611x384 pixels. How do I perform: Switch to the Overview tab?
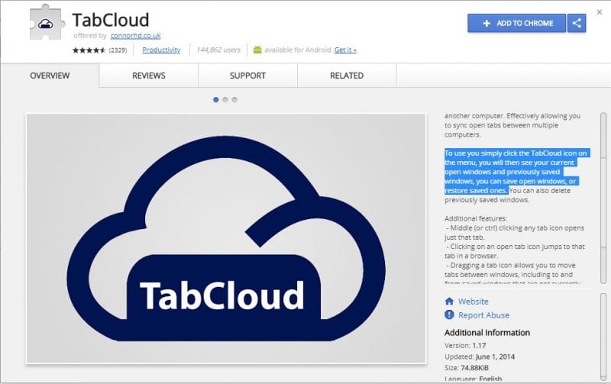(x=50, y=76)
